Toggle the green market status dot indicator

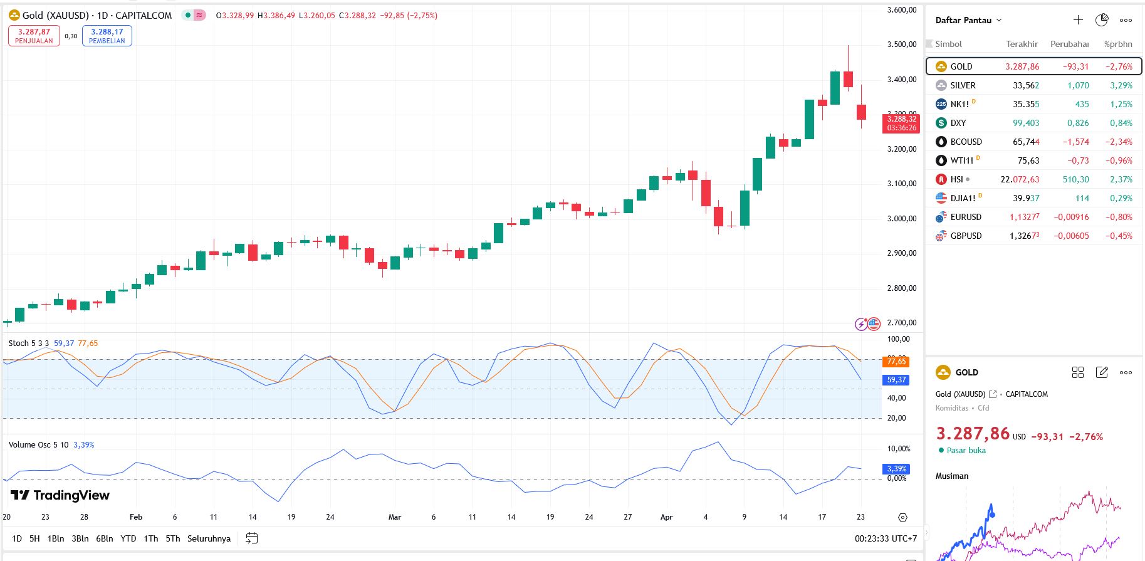(x=187, y=15)
